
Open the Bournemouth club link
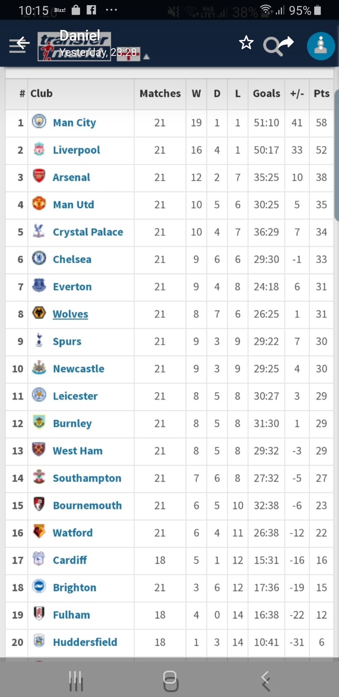click(x=87, y=505)
